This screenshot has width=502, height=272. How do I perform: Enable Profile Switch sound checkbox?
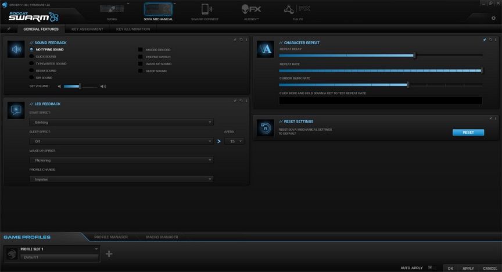[x=140, y=57]
